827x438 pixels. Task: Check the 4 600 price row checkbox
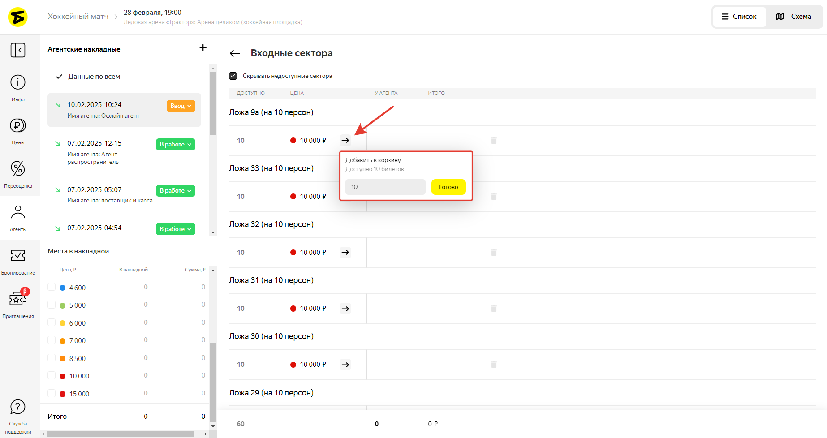pos(52,287)
